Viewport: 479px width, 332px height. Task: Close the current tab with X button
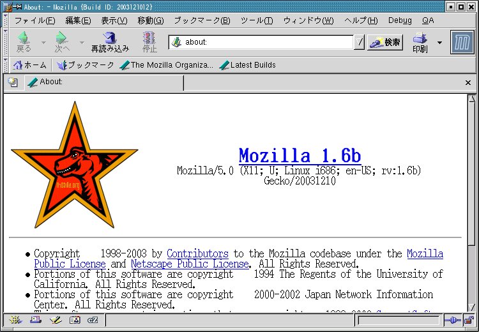click(468, 82)
